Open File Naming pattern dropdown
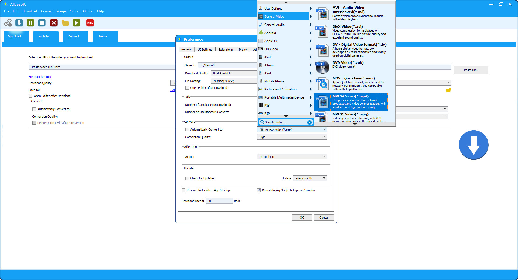 (x=234, y=81)
